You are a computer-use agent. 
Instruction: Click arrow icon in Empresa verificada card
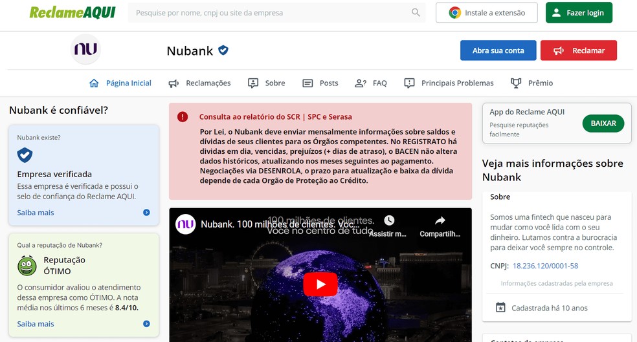tap(147, 213)
